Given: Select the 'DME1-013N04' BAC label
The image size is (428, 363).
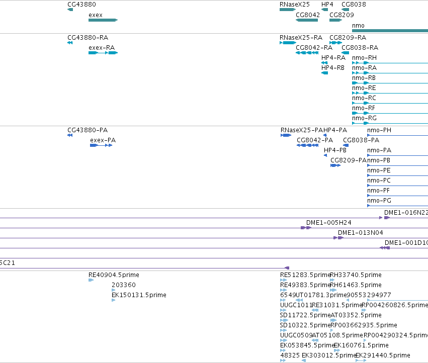Looking at the screenshot, I should pyautogui.click(x=360, y=233).
